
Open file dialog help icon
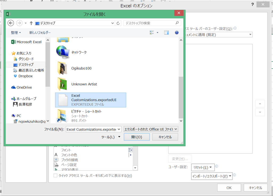[176, 33]
